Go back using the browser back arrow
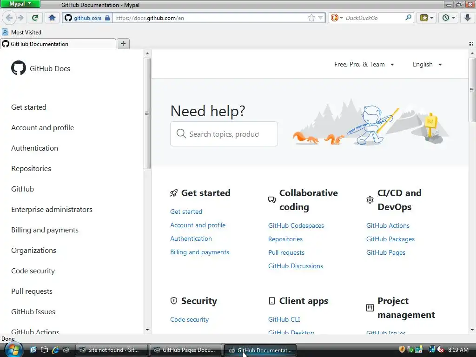476x357 pixels. (9, 18)
